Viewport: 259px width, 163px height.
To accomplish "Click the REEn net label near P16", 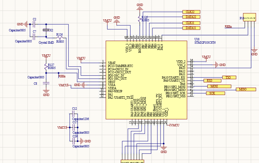I will tap(228, 27).
